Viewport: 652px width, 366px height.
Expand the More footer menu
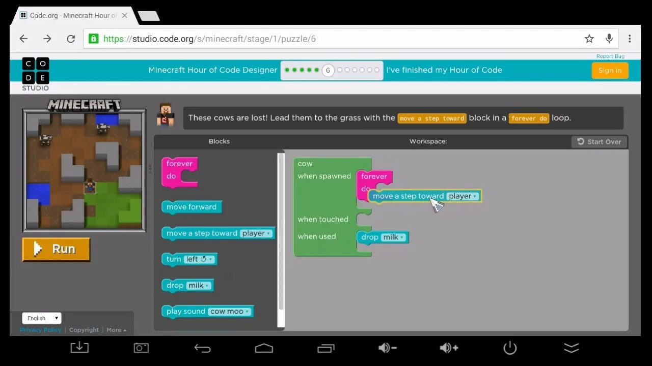point(116,330)
